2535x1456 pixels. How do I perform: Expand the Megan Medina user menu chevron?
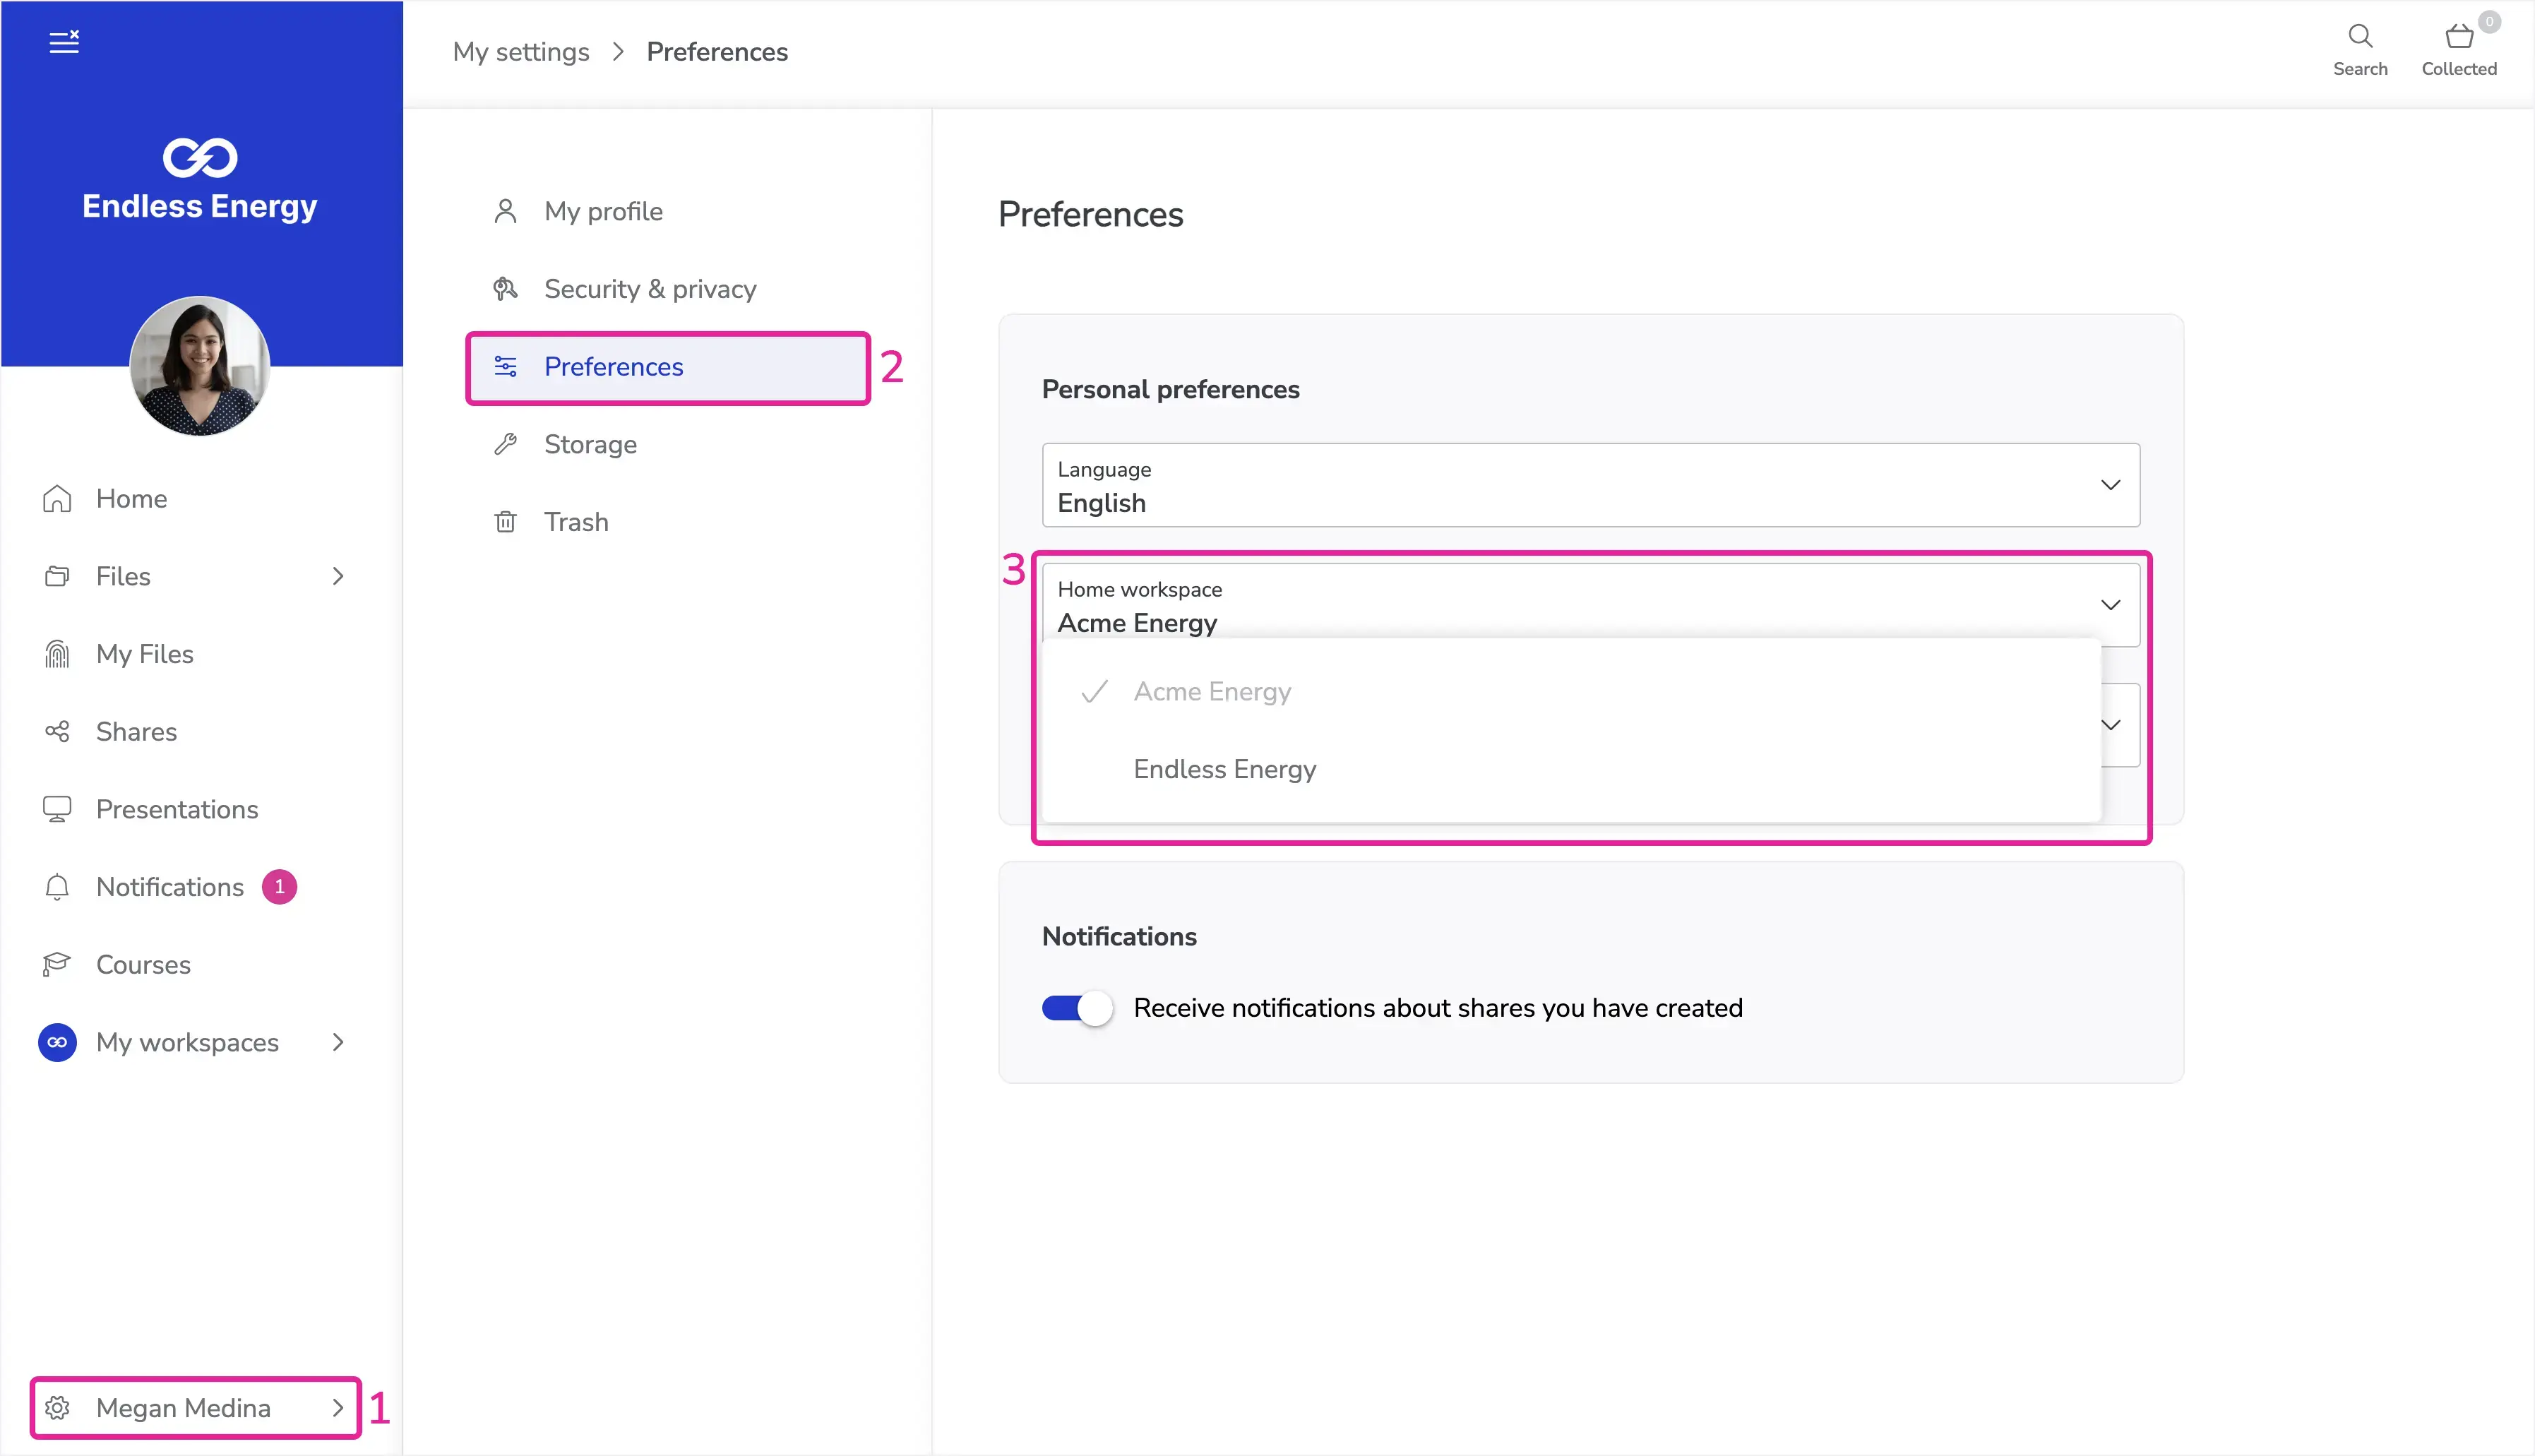coord(338,1408)
